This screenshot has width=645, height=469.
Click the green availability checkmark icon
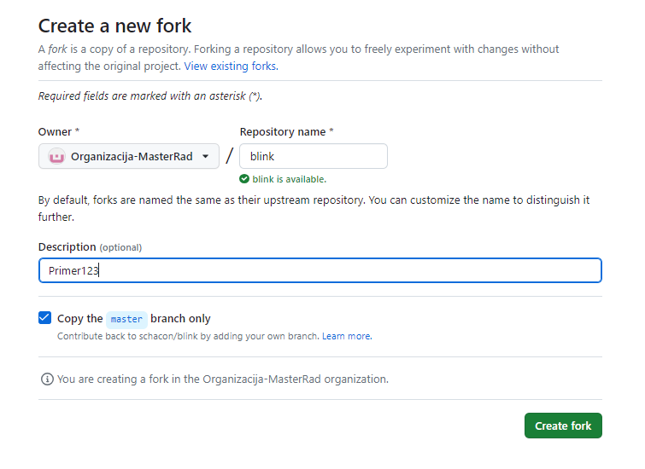tap(244, 179)
